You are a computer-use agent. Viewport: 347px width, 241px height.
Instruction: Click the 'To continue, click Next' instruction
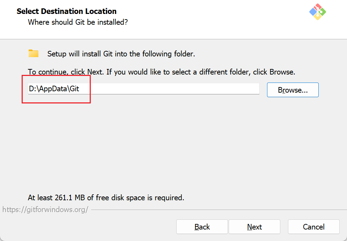pos(162,72)
